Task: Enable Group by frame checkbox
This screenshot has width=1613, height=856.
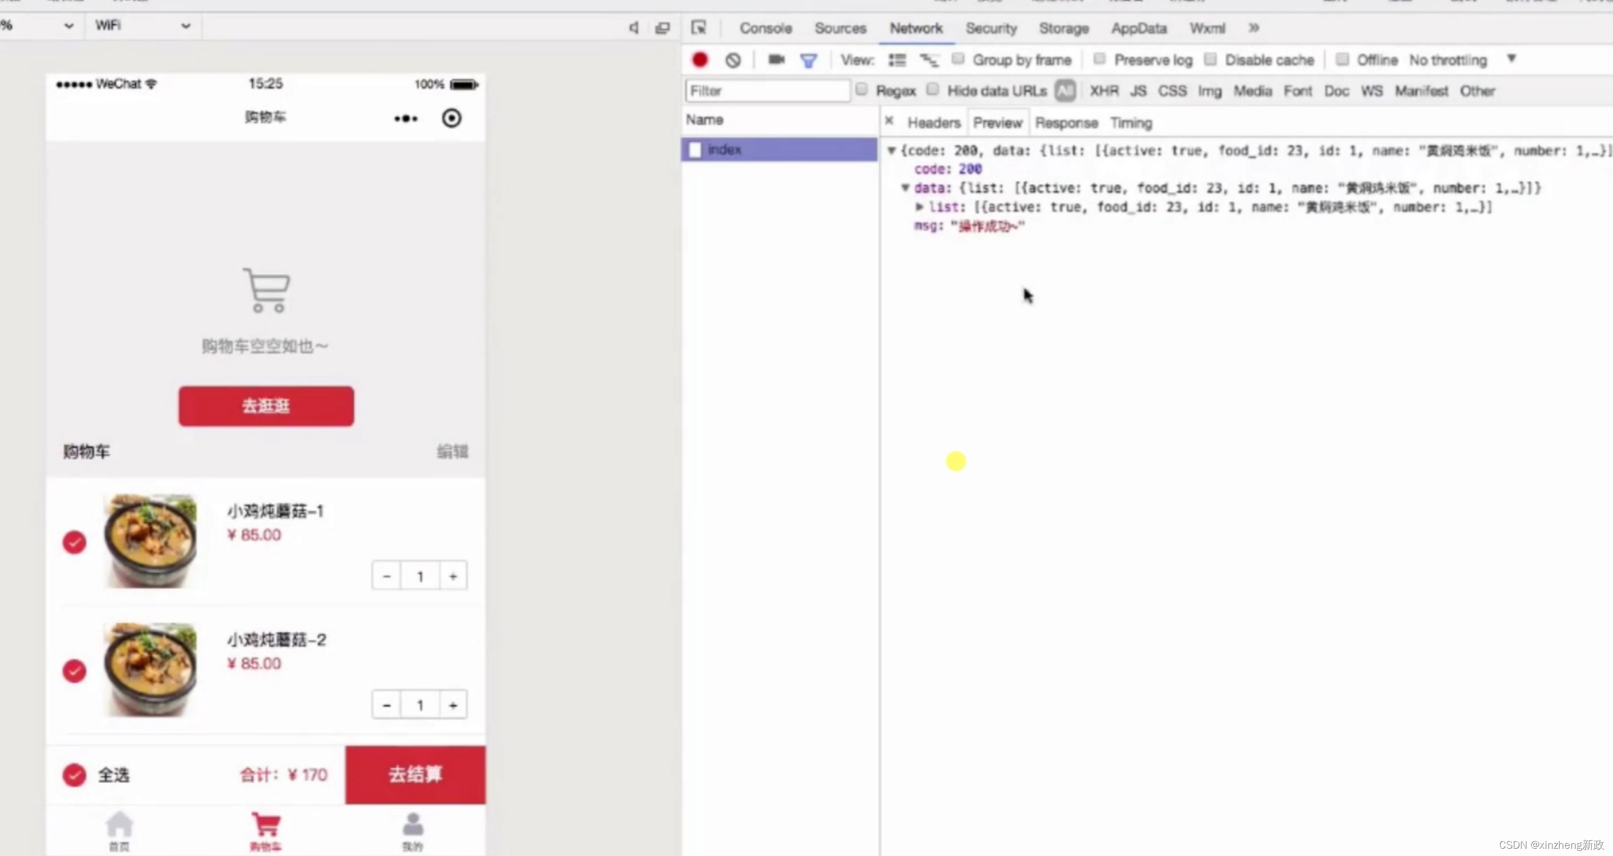Action: 957,59
